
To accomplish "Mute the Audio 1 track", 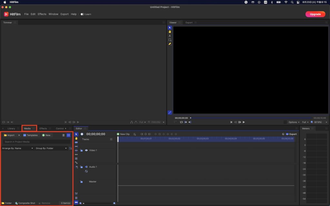I will pos(86,167).
